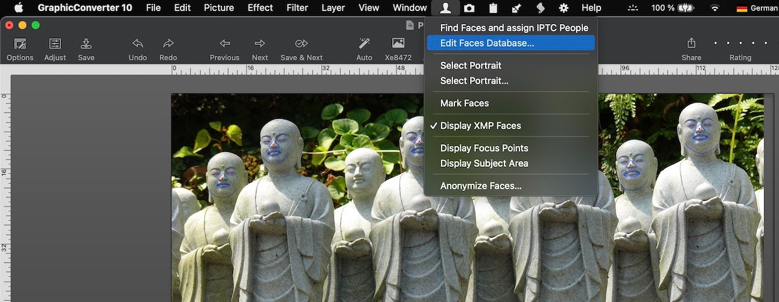Screen dimensions: 779x302
Task: Click Save & Next button
Action: [x=301, y=44]
